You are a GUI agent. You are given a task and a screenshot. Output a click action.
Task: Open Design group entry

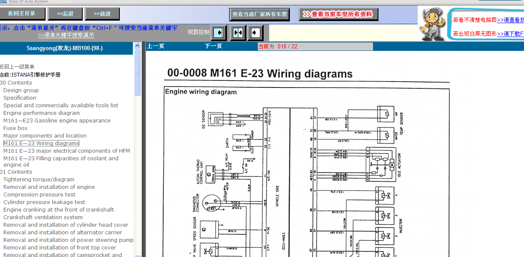[x=21, y=90]
